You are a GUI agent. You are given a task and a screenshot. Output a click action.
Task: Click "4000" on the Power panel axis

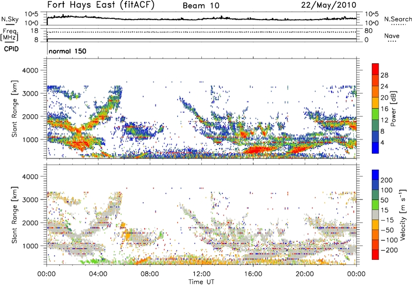30,70
